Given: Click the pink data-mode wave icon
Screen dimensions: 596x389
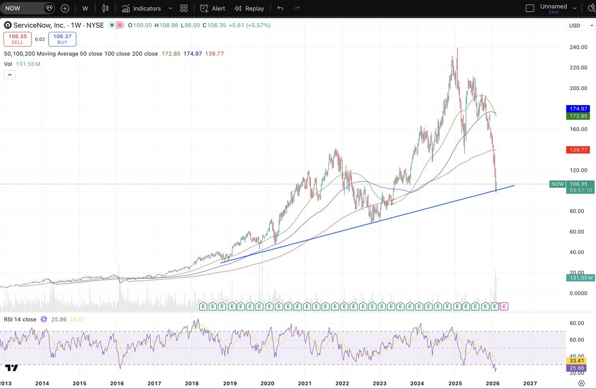Looking at the screenshot, I should coord(119,25).
